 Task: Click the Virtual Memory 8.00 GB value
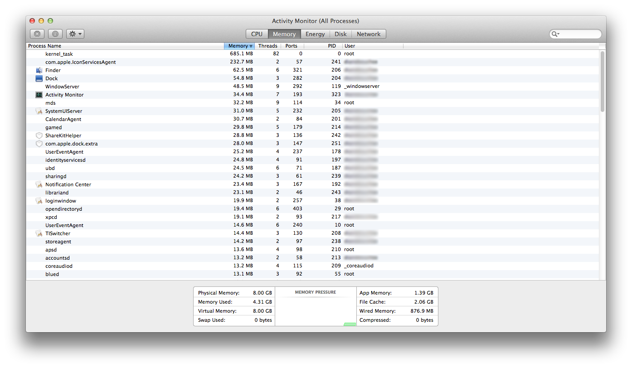coord(262,311)
